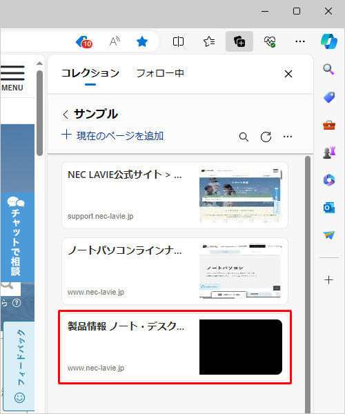Click 現在のページを追加 link
This screenshot has width=345, height=414.
112,135
